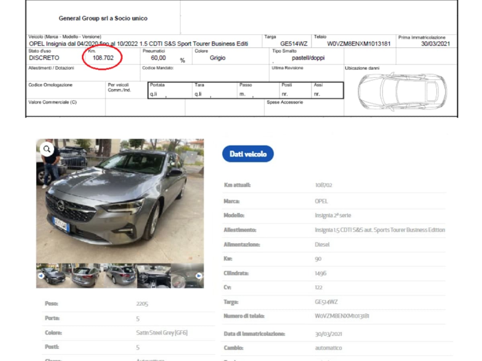Select the third thumbnail showing the car's rear side
Screen dimensions: 482x361
coord(120,276)
